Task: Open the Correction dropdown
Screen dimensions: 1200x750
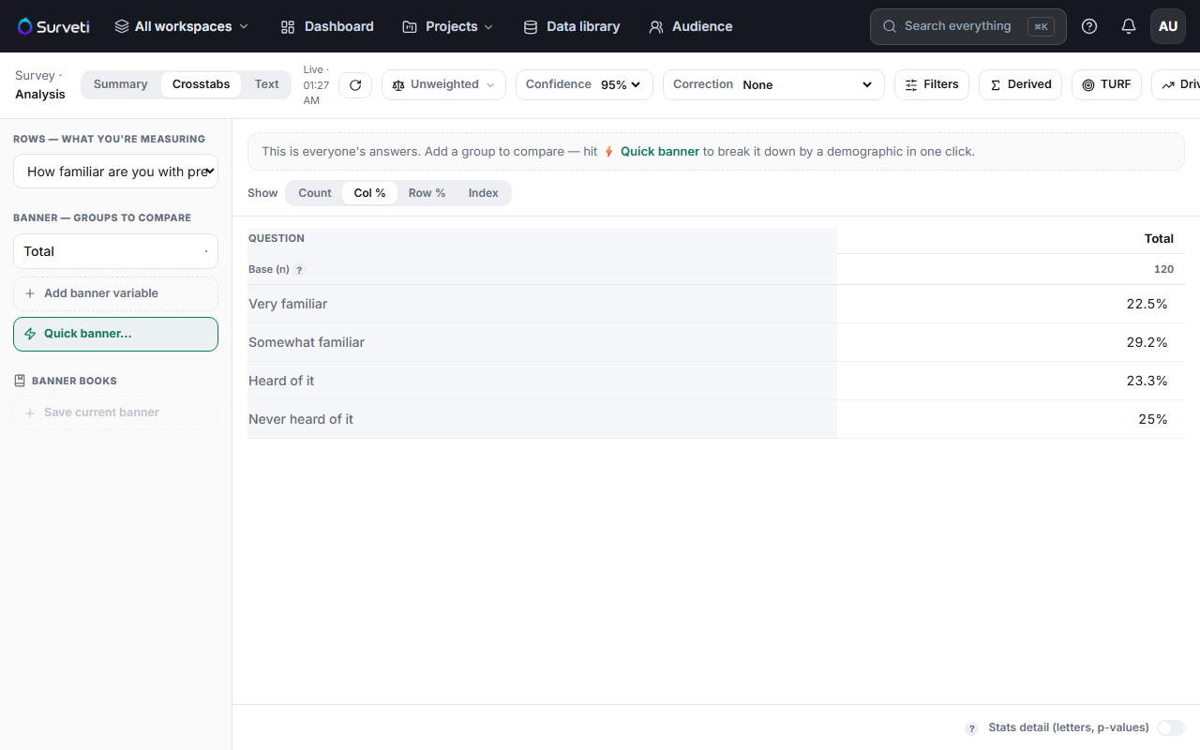Action: click(773, 84)
